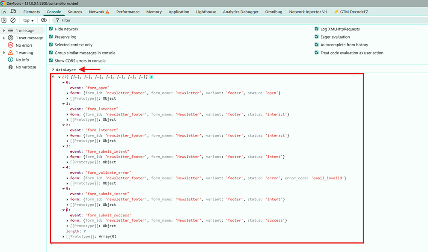
Task: Click the Chrome icon in title bar
Action: 3,3
